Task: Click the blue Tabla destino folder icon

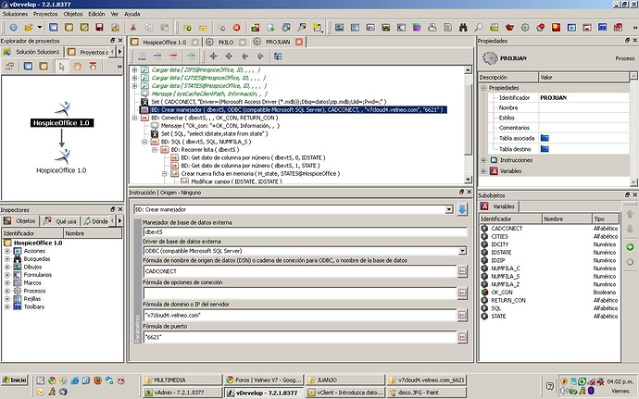Action: (x=545, y=149)
